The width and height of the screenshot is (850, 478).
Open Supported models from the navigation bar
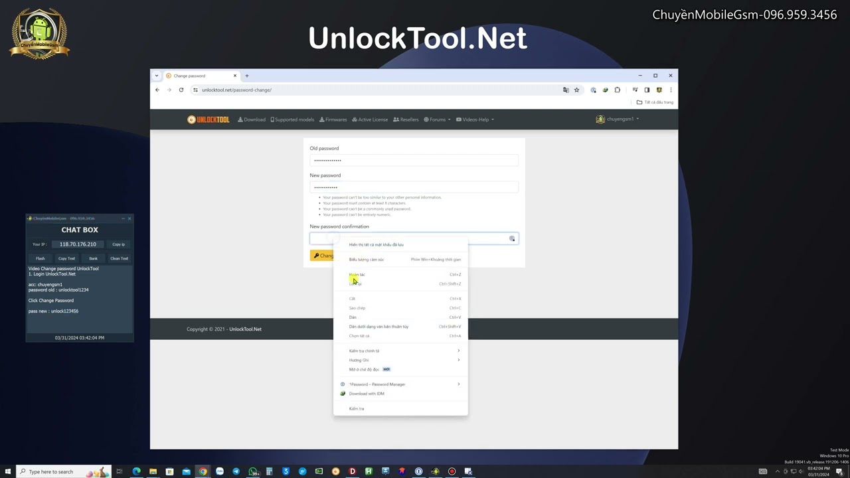[x=292, y=119]
